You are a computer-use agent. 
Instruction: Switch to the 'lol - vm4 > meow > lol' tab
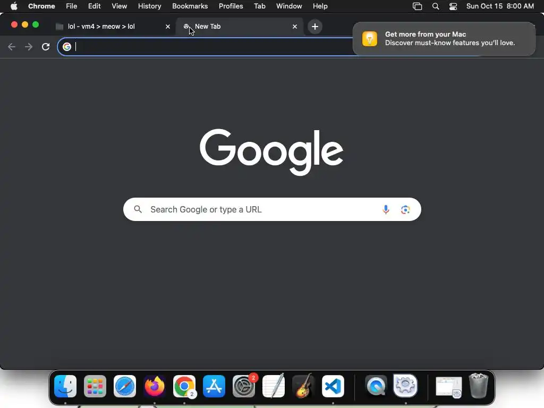pos(113,27)
